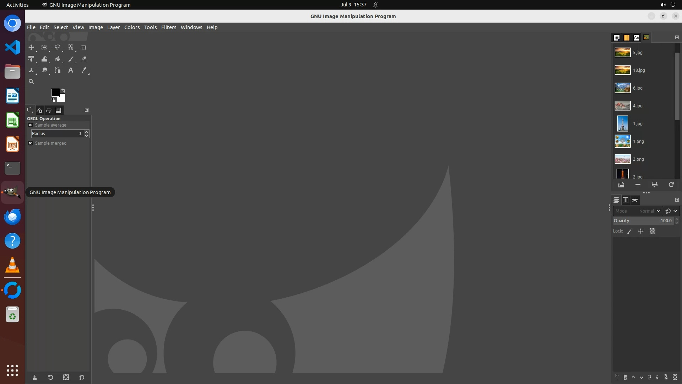Open the tool options panel configure menu
This screenshot has height=384, width=682.
pos(86,110)
